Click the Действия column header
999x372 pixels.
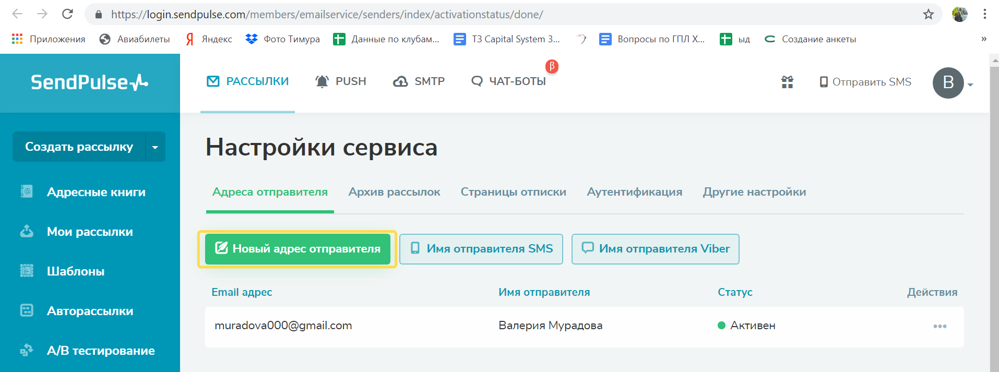932,292
